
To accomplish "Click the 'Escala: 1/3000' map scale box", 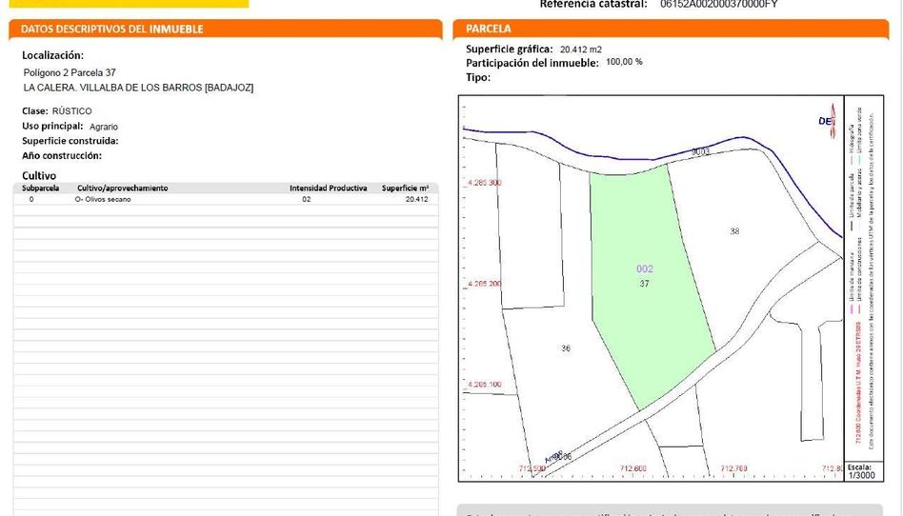I will 860,471.
